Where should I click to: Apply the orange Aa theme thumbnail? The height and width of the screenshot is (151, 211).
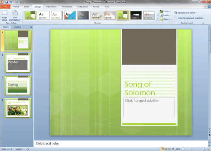point(110,15)
